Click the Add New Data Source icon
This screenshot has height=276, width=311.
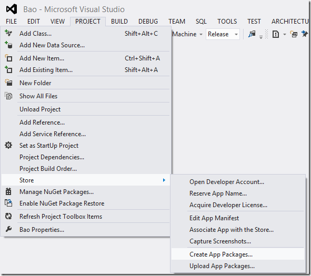click(x=8, y=45)
